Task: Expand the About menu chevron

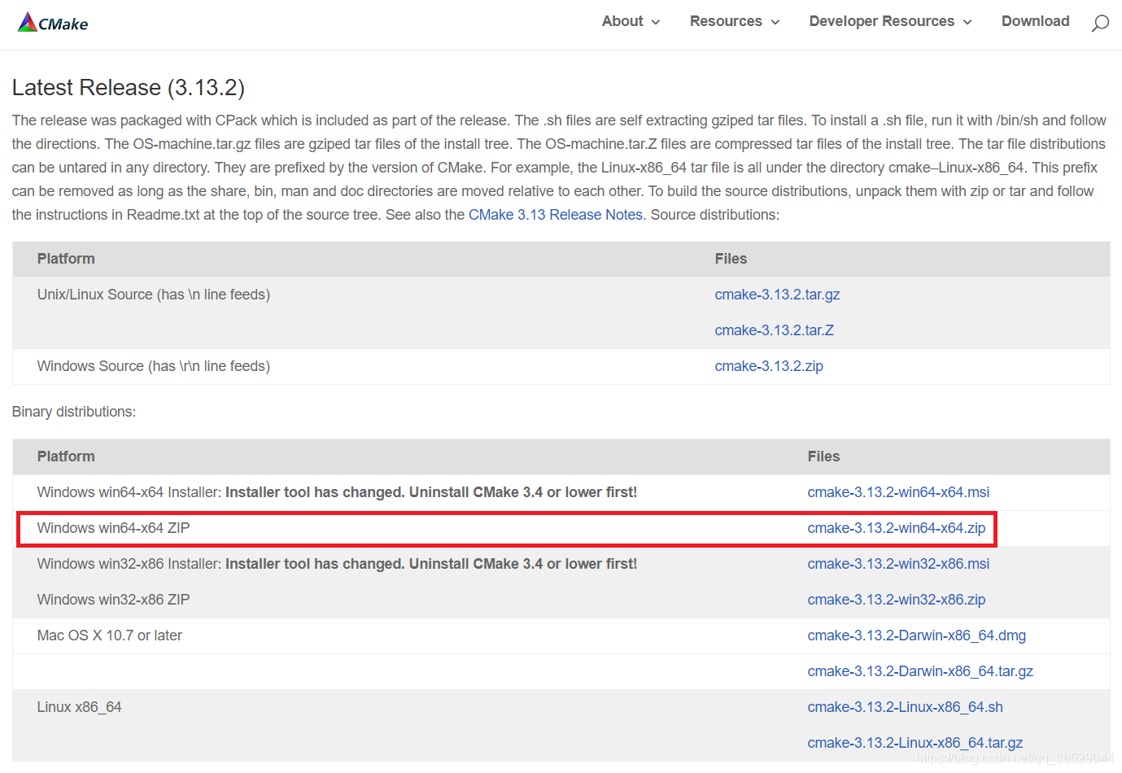Action: pyautogui.click(x=656, y=22)
